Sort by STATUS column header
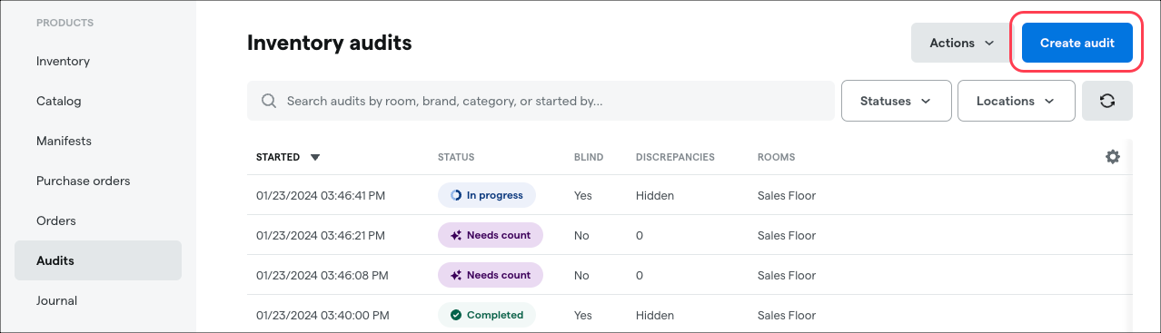Viewport: 1161px width, 333px height. (x=456, y=157)
